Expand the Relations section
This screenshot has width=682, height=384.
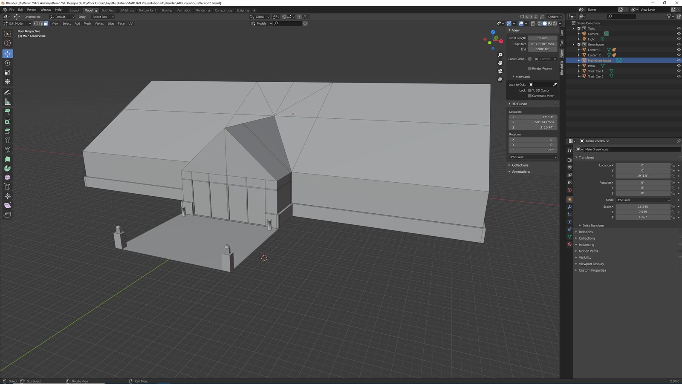[586, 232]
